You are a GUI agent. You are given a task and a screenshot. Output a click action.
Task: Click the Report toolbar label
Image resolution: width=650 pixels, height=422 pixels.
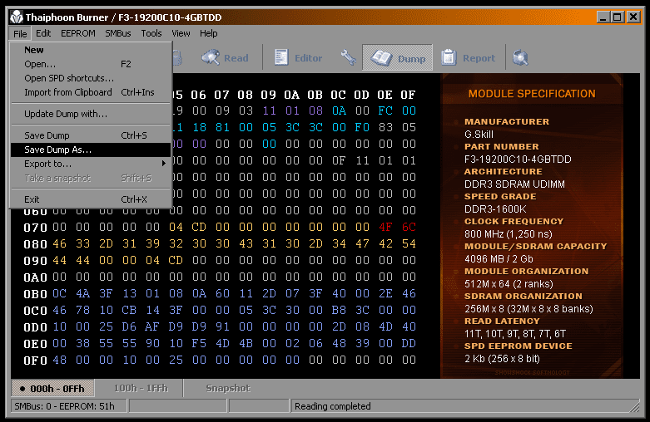[479, 58]
